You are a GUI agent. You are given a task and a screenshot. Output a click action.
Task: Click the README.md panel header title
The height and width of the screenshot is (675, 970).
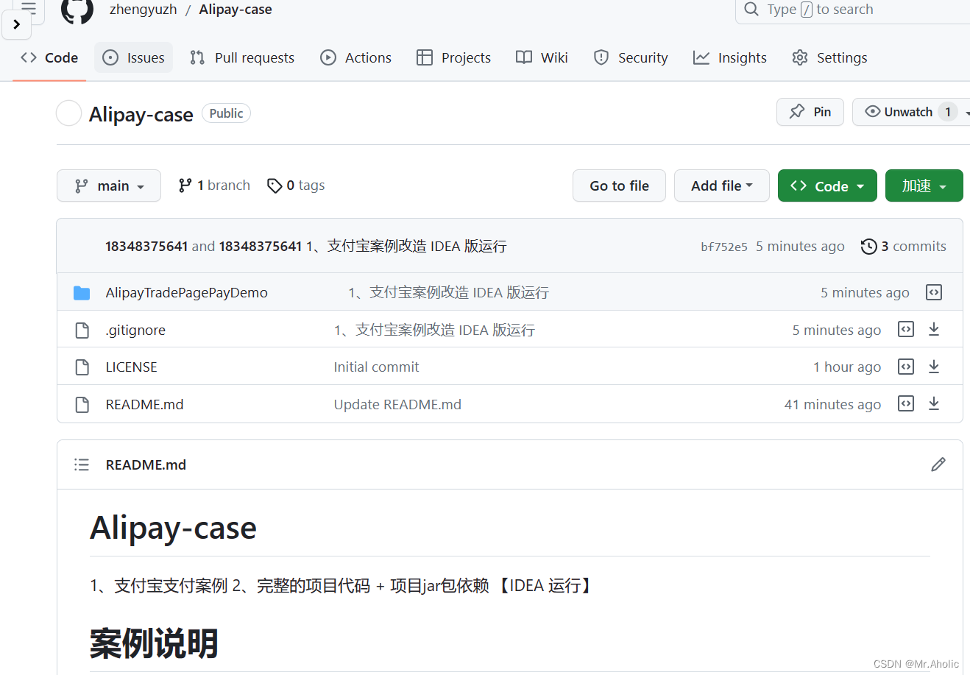146,465
